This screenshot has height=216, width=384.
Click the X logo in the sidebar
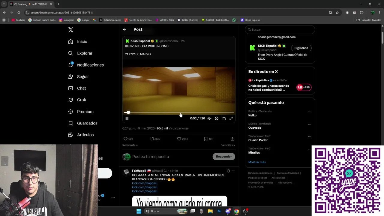coord(71,30)
